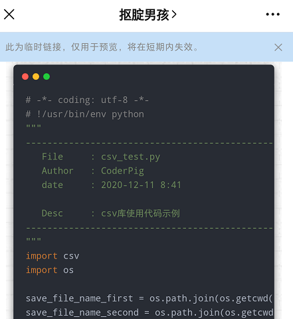Tap the chevron arrow beside 抠腚男孩
The height and width of the screenshot is (319, 293).
174,15
